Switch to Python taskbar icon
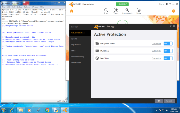This screenshot has width=180, height=113. click(x=56, y=110)
